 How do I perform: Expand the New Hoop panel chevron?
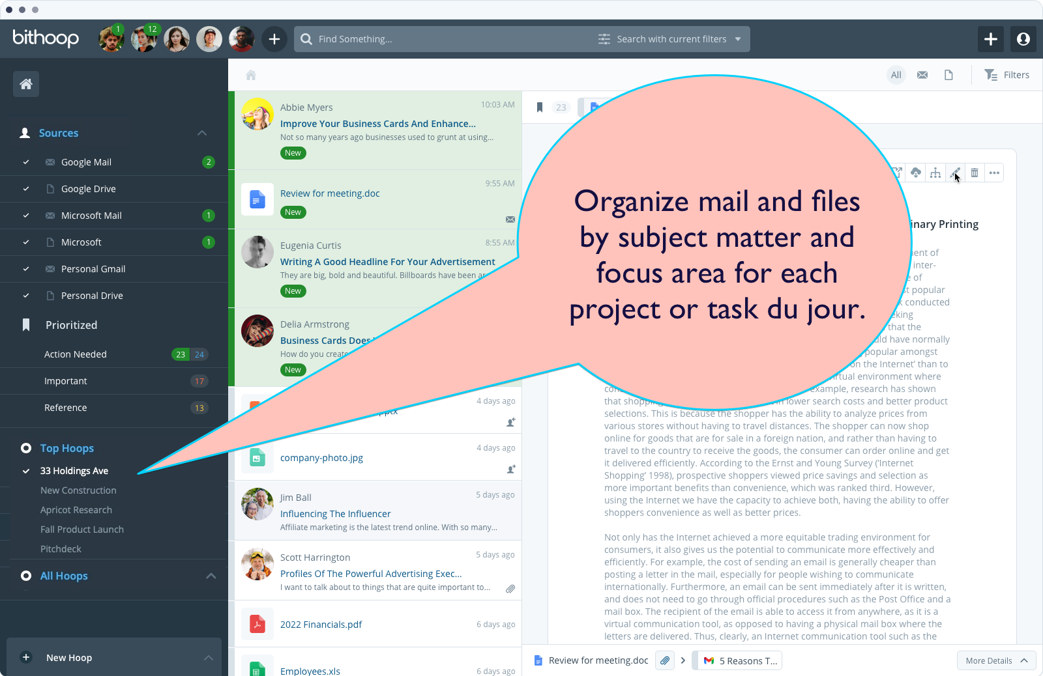click(209, 658)
